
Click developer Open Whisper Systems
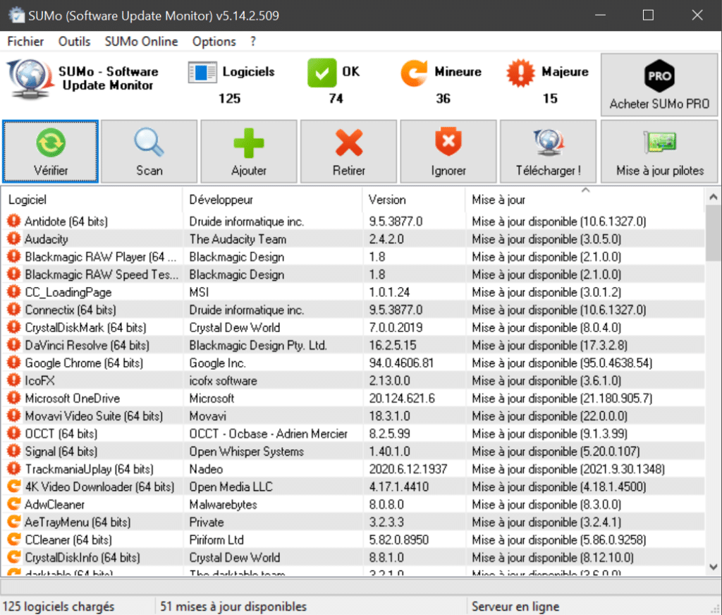246,451
